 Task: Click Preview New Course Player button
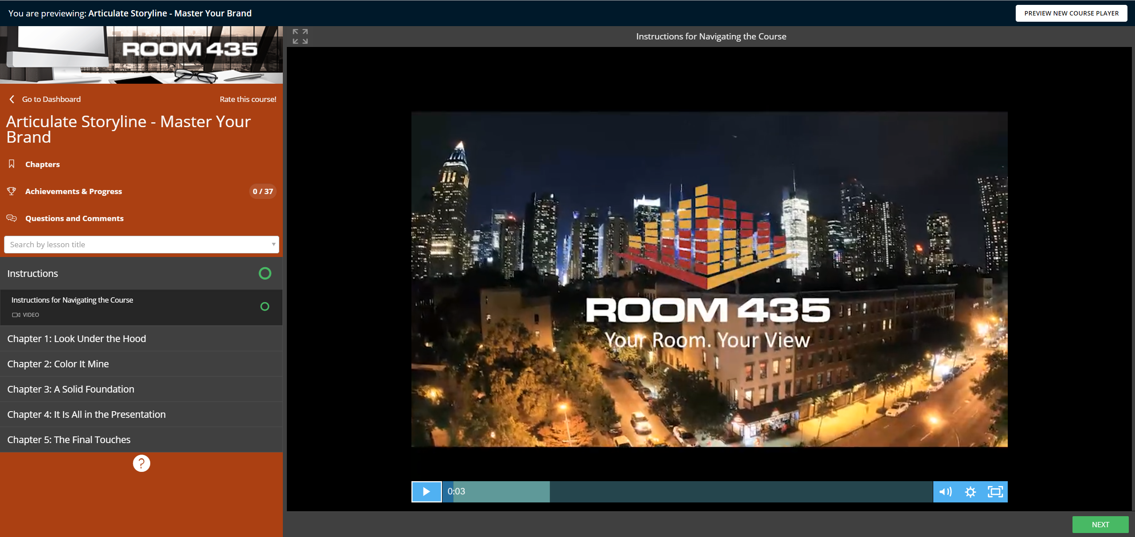1071,13
